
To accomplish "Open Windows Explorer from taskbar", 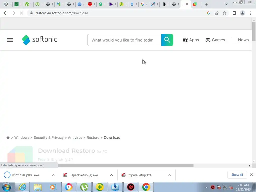I will click(38, 187).
